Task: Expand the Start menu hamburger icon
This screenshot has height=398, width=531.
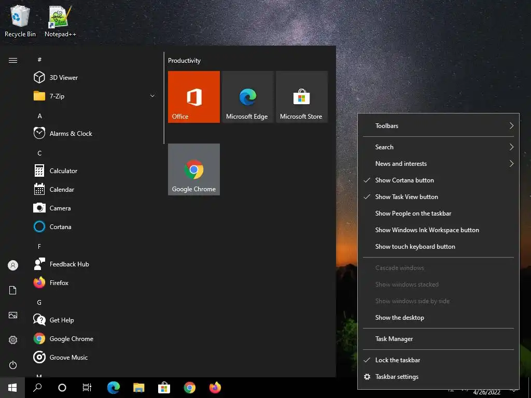Action: 13,60
